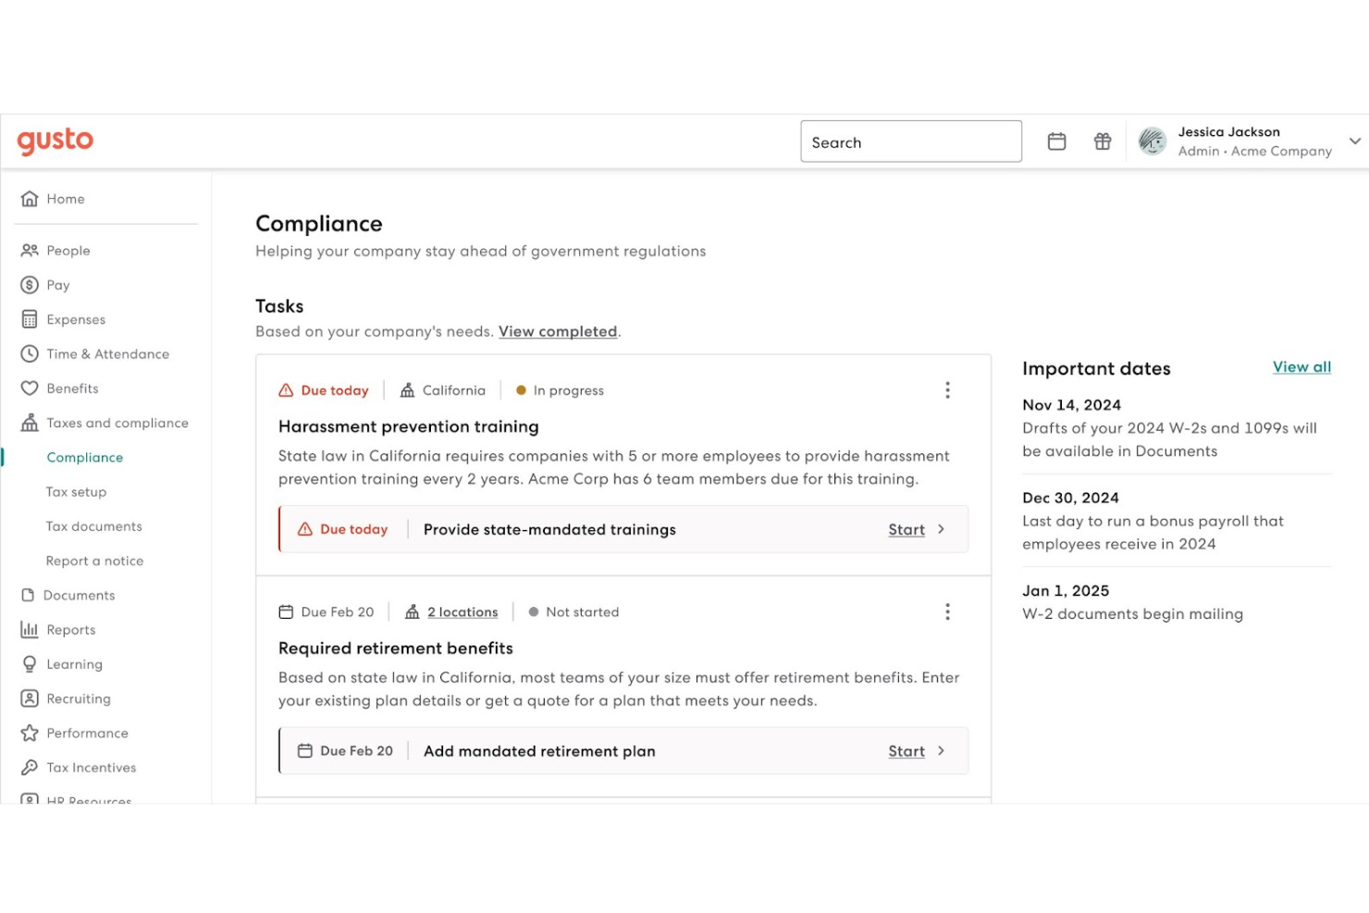This screenshot has width=1369, height=913.
Task: Open Report a notice menu item
Action: (x=94, y=561)
